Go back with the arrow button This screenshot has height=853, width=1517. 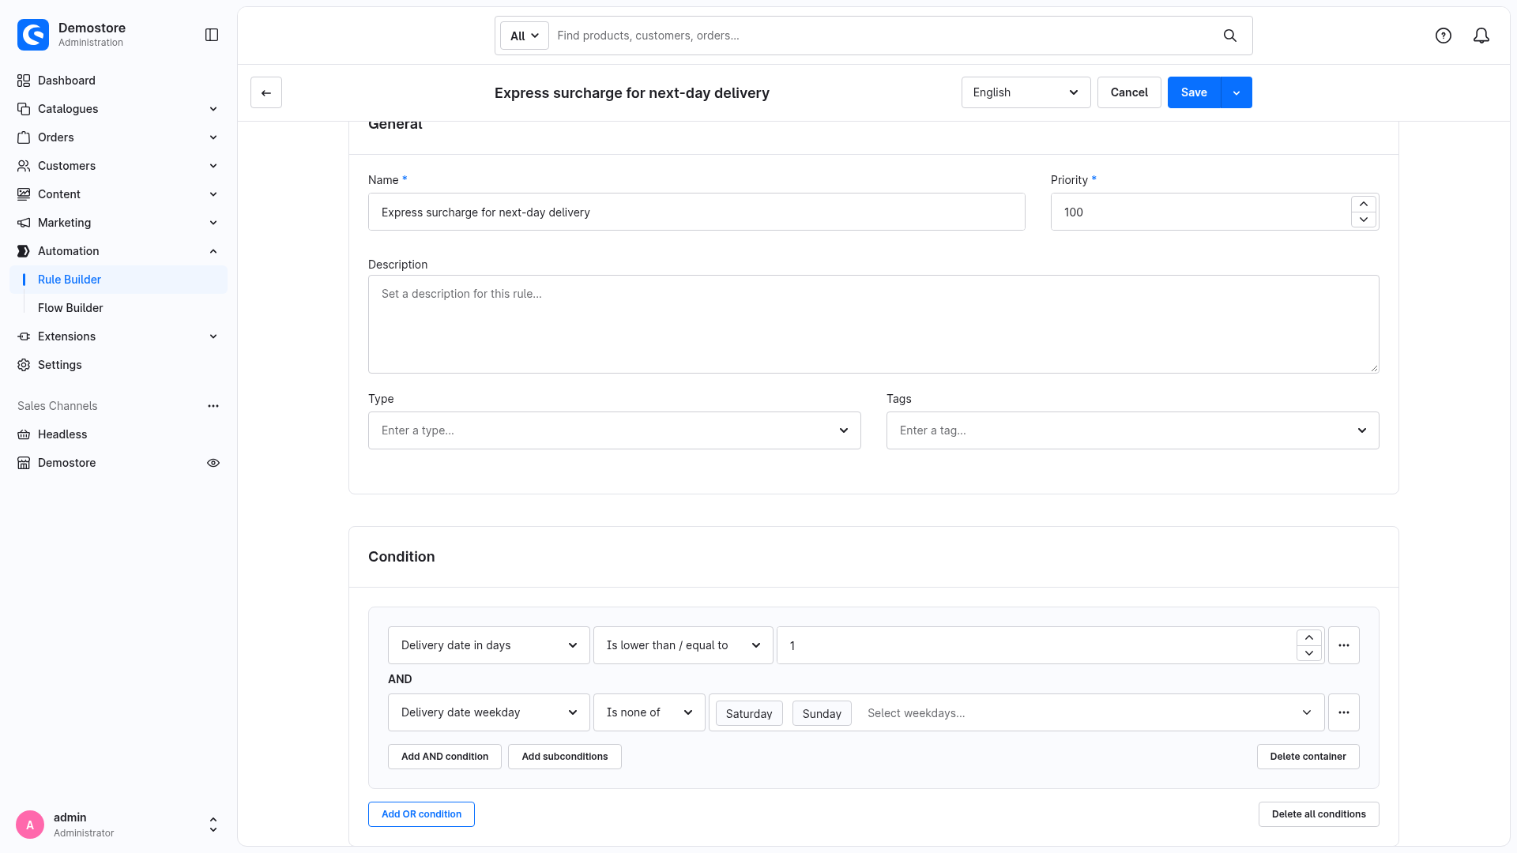click(x=266, y=92)
